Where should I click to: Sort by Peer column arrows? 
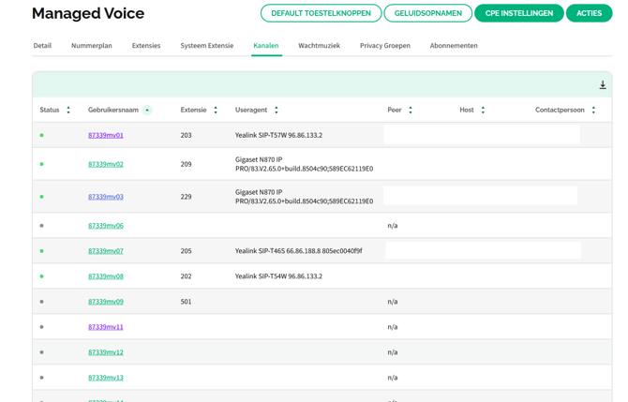411,111
